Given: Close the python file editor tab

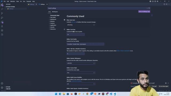Looking at the screenshot, I should click(x=36, y=4).
